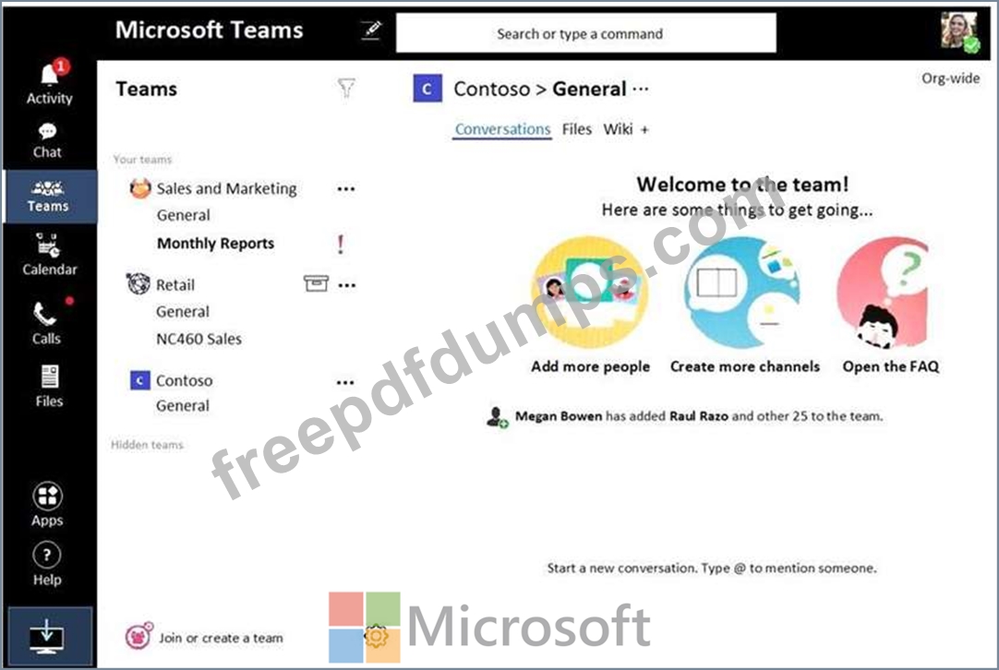
Task: Select the Monthly Reports channel
Action: tap(215, 244)
